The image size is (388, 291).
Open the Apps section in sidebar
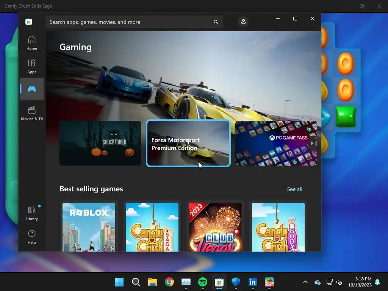click(x=32, y=66)
